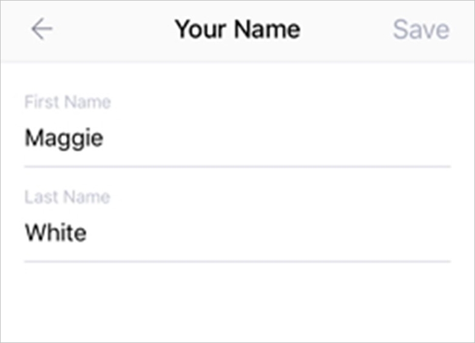Image resolution: width=475 pixels, height=343 pixels.
Task: Click the "Last Name" field label
Action: click(67, 197)
